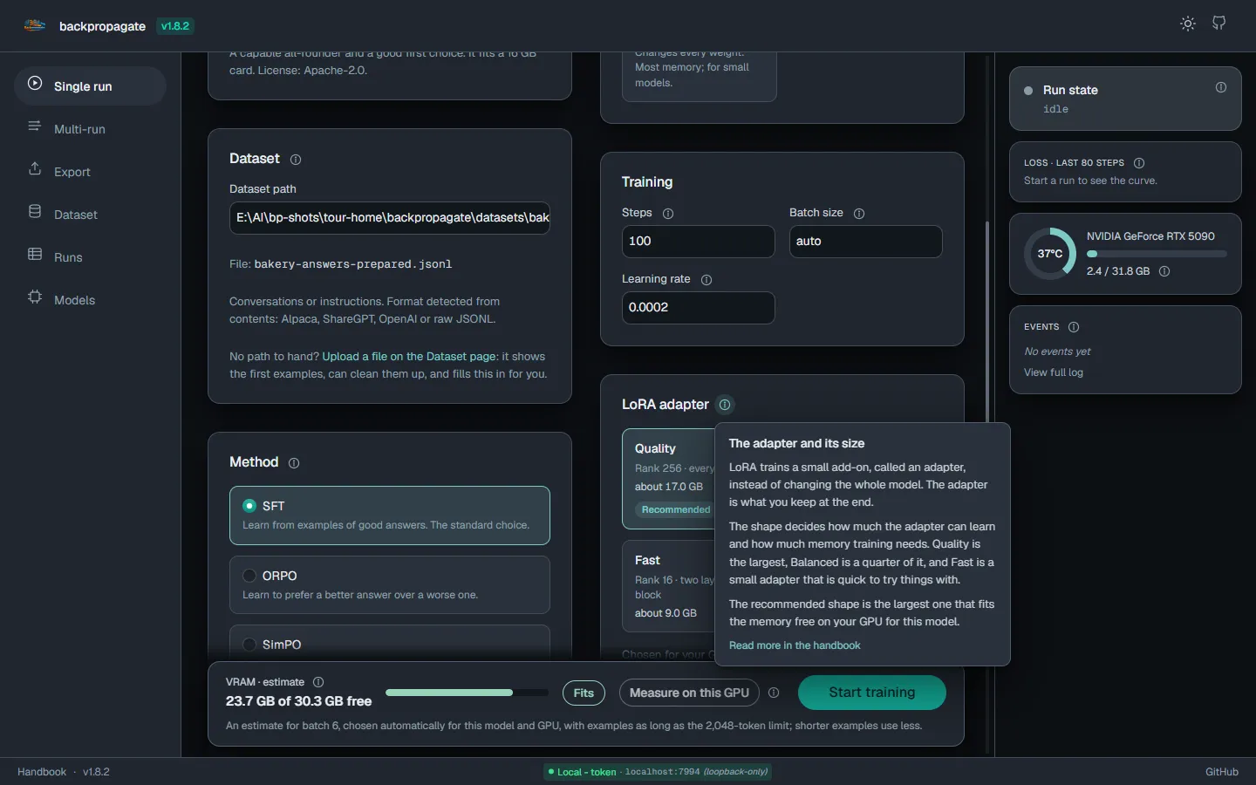
Task: Click the GPU temperature gauge showing 37°C
Action: point(1050,254)
